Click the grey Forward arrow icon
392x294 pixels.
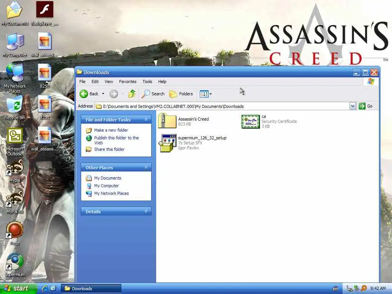pos(113,94)
